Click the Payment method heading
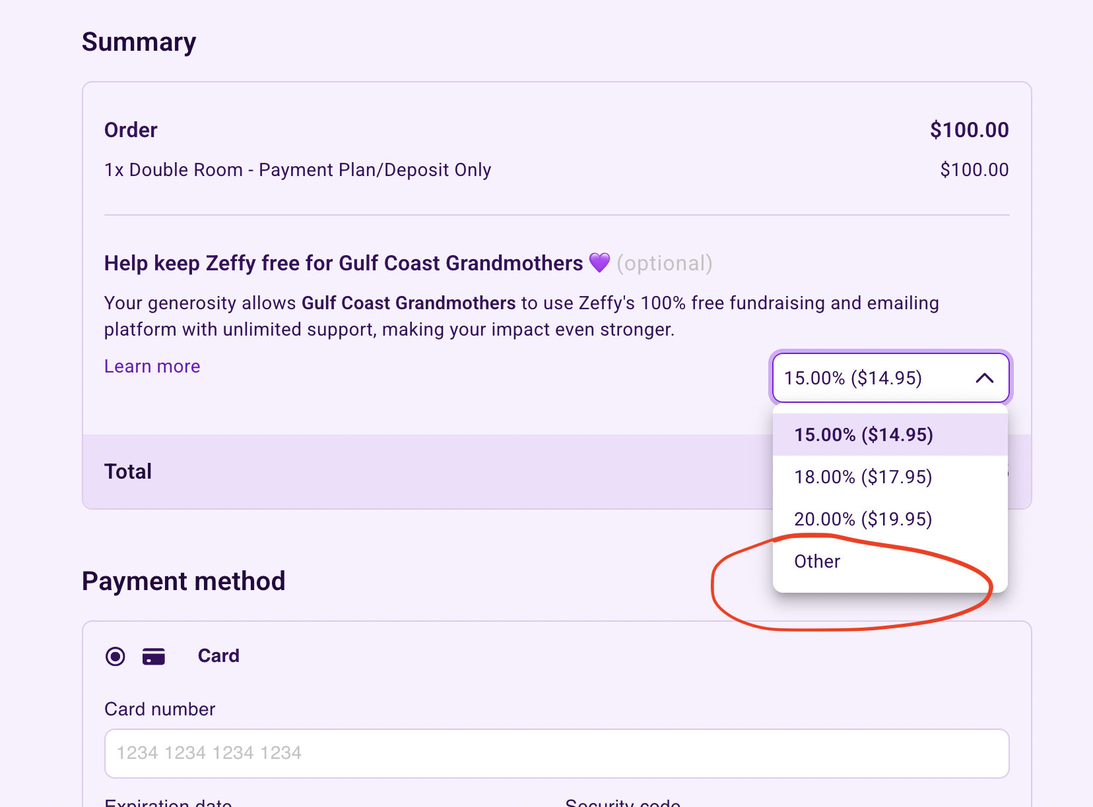Viewport: 1093px width, 807px height. pyautogui.click(x=183, y=582)
